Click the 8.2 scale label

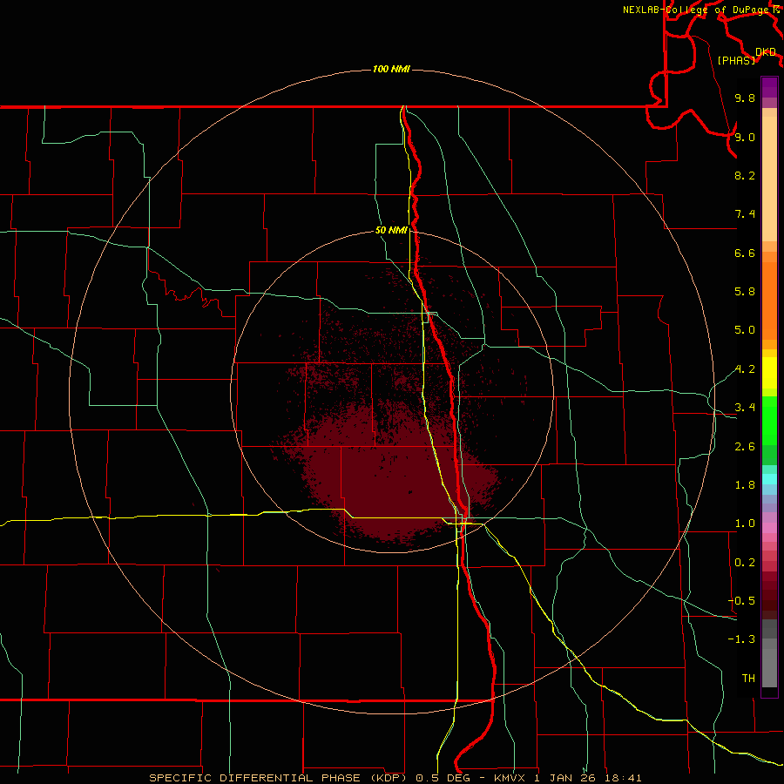[745, 175]
